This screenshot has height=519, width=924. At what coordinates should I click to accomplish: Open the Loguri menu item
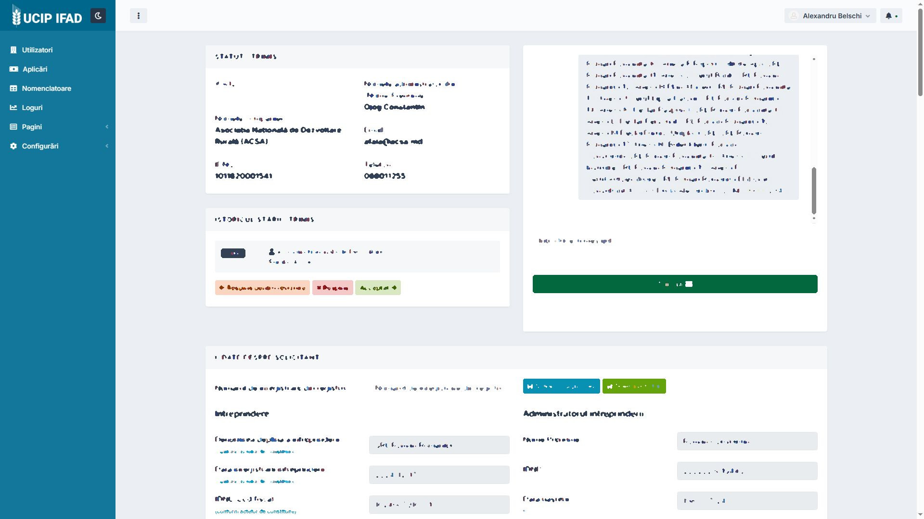32,108
